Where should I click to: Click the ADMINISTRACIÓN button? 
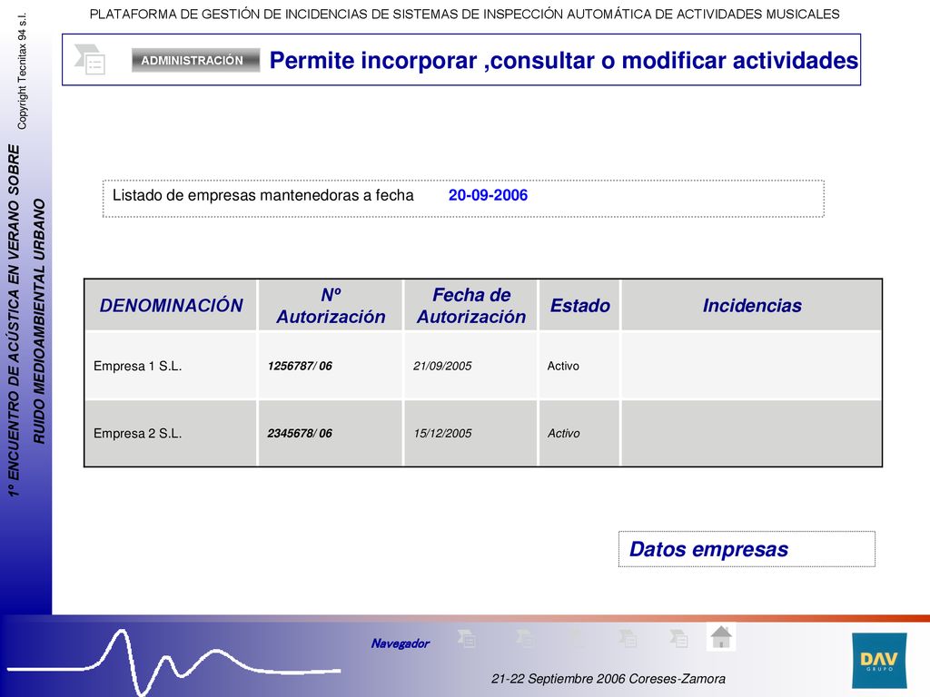196,61
